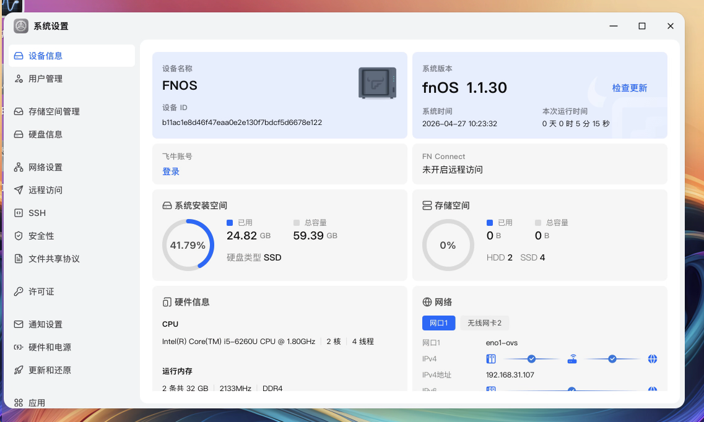Click the 硬件信息 chip icon
This screenshot has height=422, width=704.
click(167, 302)
